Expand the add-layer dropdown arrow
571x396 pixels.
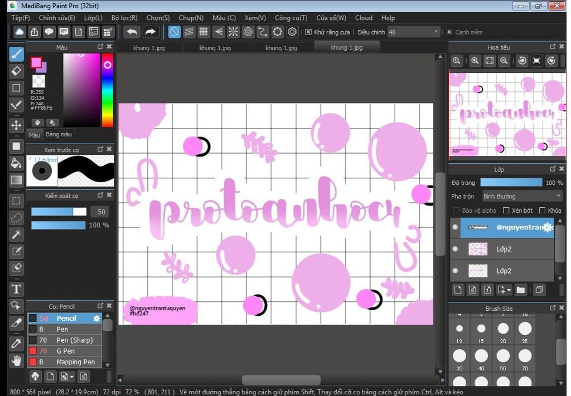(x=509, y=290)
